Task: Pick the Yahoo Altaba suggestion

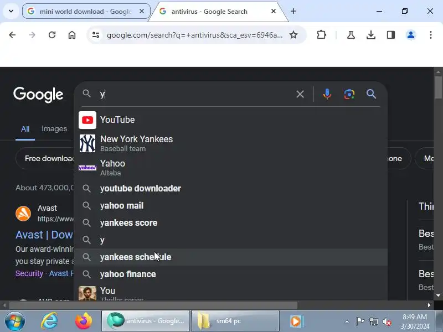Action: point(230,168)
